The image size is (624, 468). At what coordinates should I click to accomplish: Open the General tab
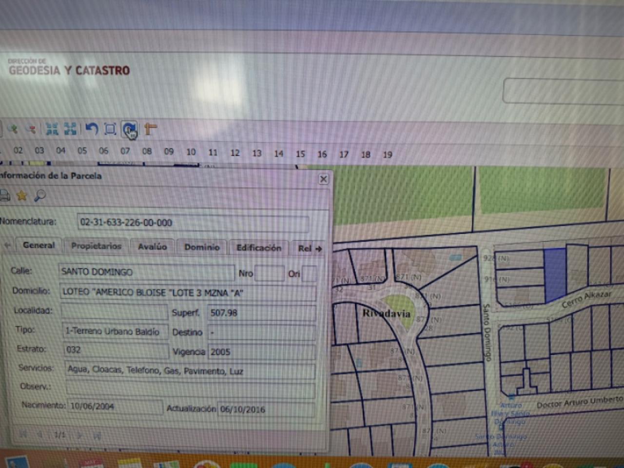(x=39, y=245)
